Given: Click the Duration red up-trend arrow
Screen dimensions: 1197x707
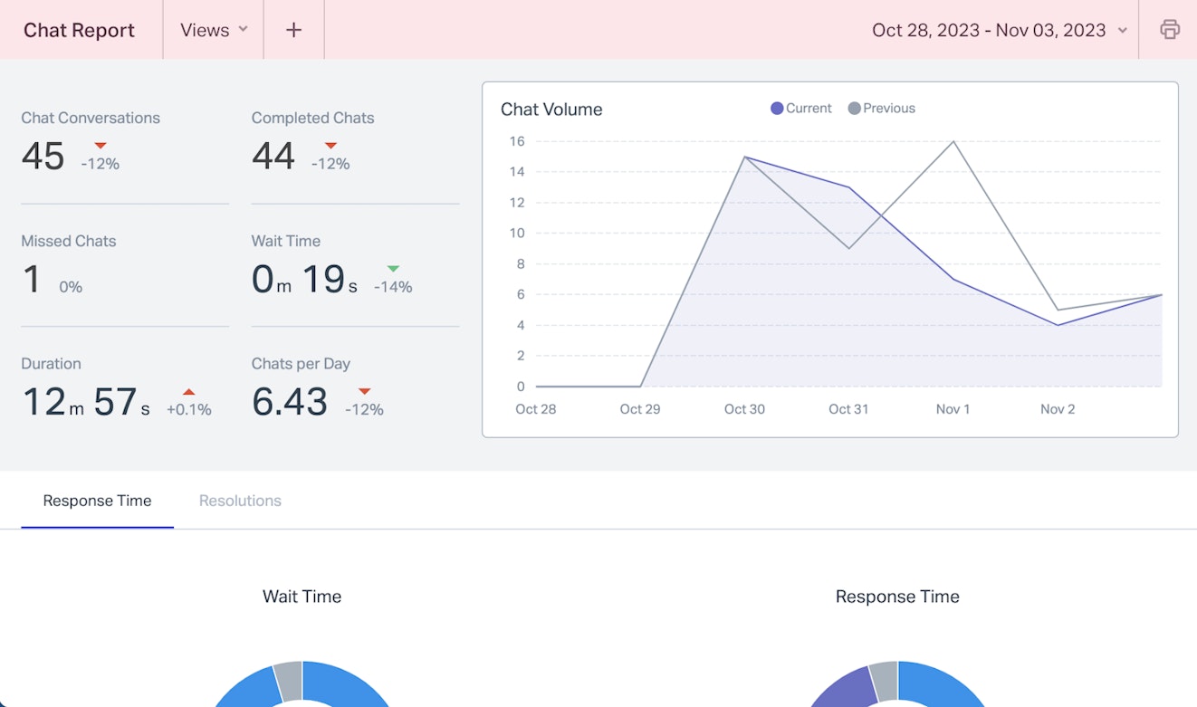Looking at the screenshot, I should point(188,392).
